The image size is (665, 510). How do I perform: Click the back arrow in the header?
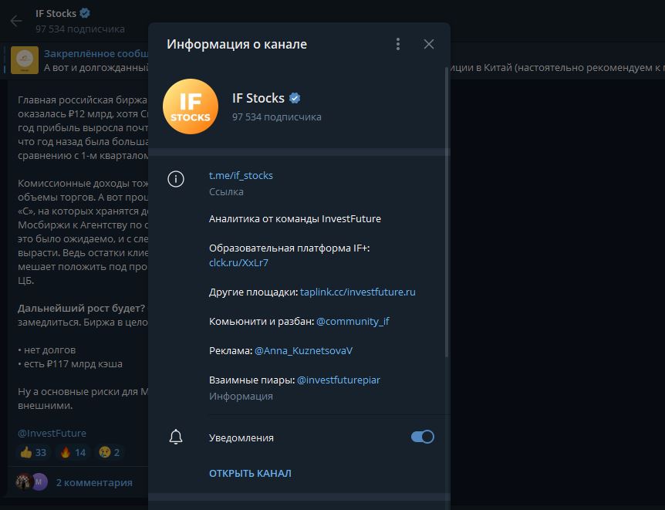point(16,21)
